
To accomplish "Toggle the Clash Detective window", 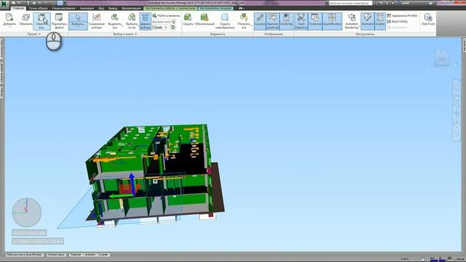I will 301,21.
